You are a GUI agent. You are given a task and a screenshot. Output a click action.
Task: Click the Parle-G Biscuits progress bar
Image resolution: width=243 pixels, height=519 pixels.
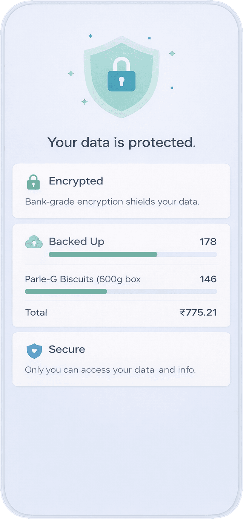pos(121,291)
